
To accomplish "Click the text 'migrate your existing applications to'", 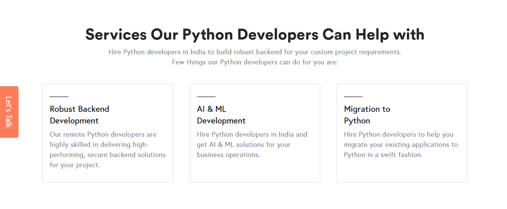I will click(x=401, y=144).
